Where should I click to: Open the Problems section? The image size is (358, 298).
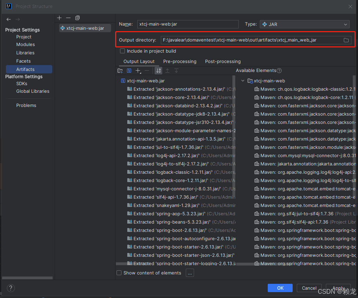pyautogui.click(x=26, y=105)
